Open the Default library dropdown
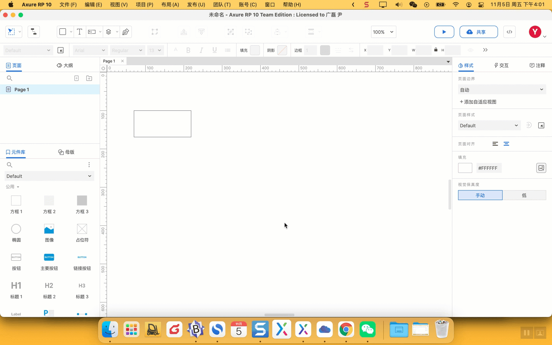 point(49,176)
